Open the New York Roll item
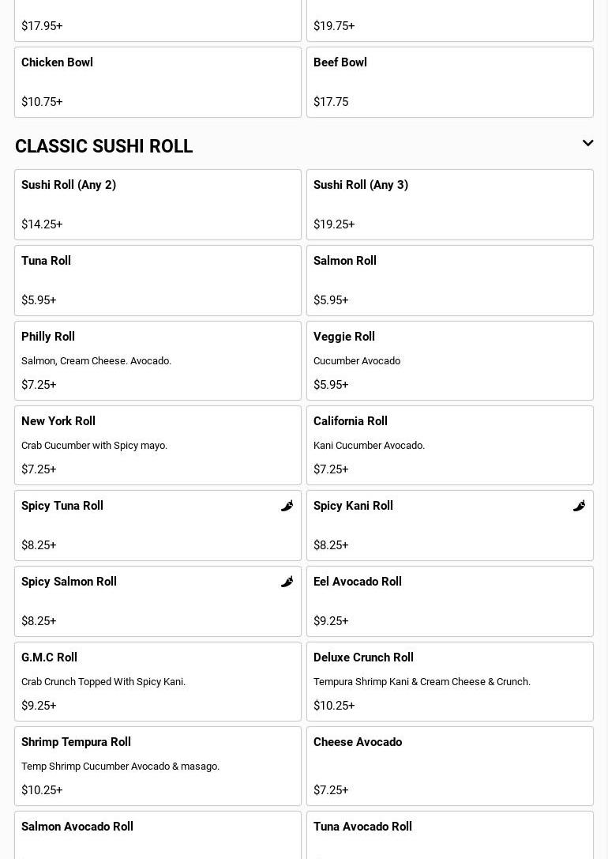This screenshot has height=859, width=608. [x=158, y=445]
